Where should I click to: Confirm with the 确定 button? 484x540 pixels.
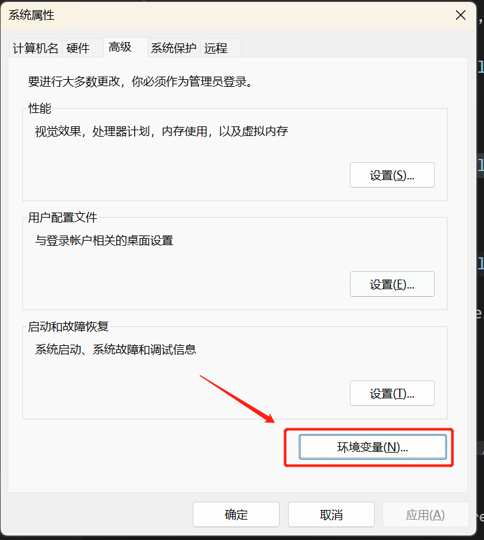[x=236, y=514]
